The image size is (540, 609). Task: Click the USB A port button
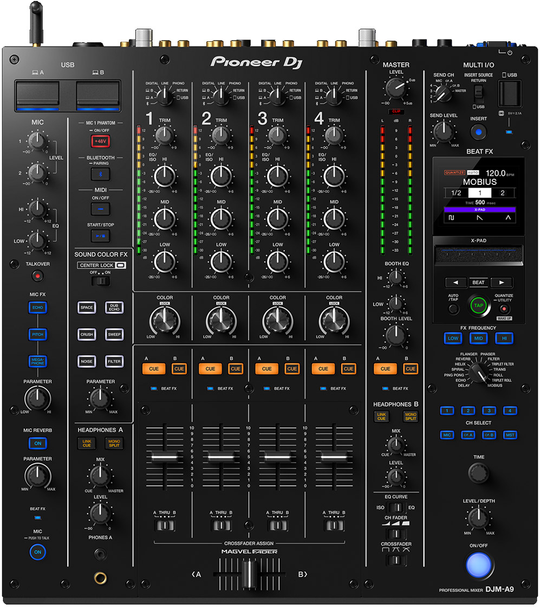coord(37,95)
